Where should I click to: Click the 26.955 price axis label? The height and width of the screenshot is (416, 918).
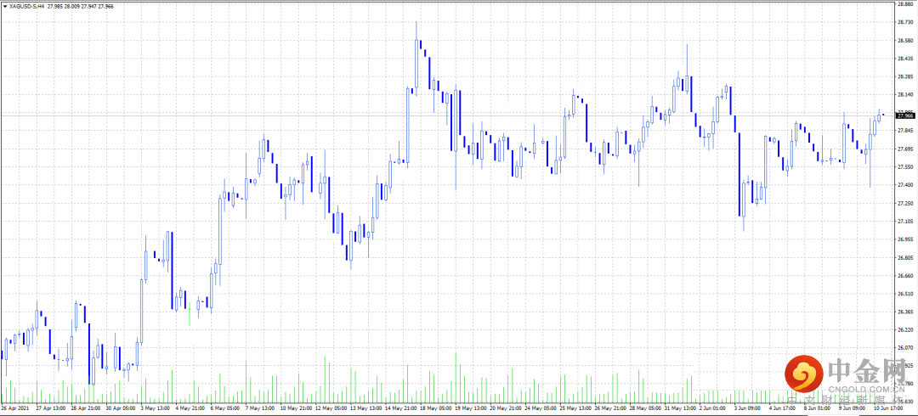click(x=905, y=239)
